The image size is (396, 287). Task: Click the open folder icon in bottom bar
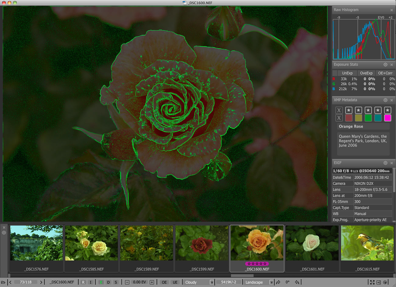[x=3, y=282]
